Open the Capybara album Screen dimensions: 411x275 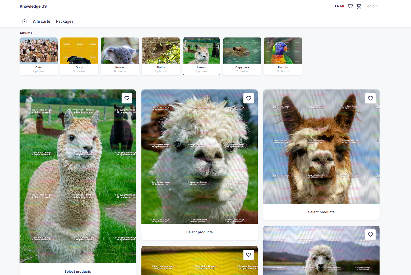(242, 56)
